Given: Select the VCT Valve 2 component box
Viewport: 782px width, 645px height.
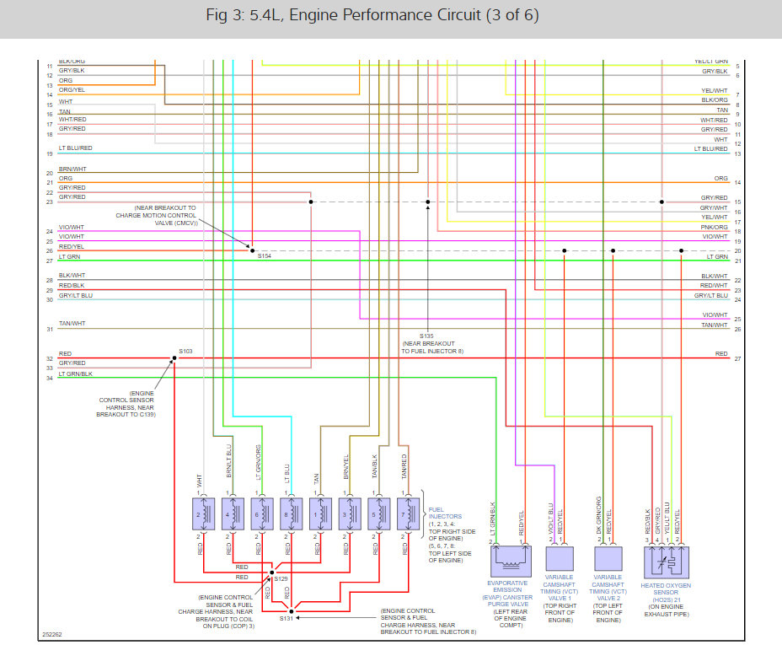Looking at the screenshot, I should click(x=608, y=558).
